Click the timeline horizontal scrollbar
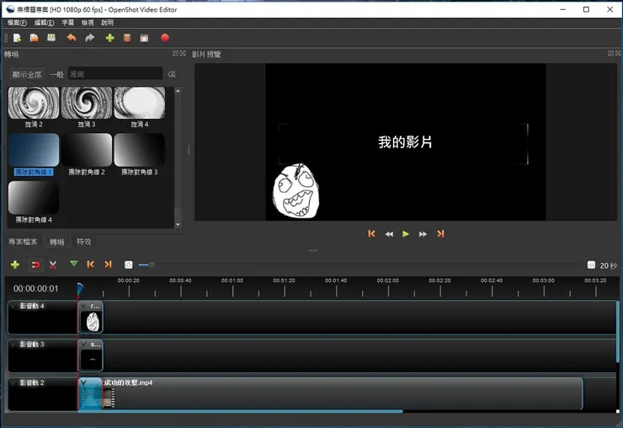Screen dimensions: 623x428 (x=240, y=411)
